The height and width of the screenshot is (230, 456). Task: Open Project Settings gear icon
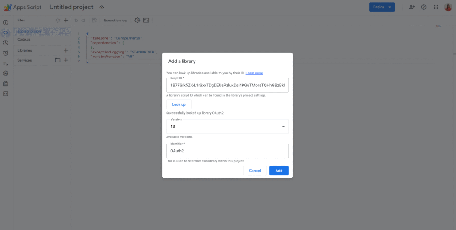5,74
